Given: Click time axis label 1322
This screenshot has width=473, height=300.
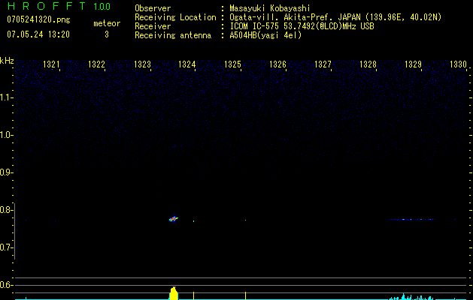Looking at the screenshot, I should (96, 64).
